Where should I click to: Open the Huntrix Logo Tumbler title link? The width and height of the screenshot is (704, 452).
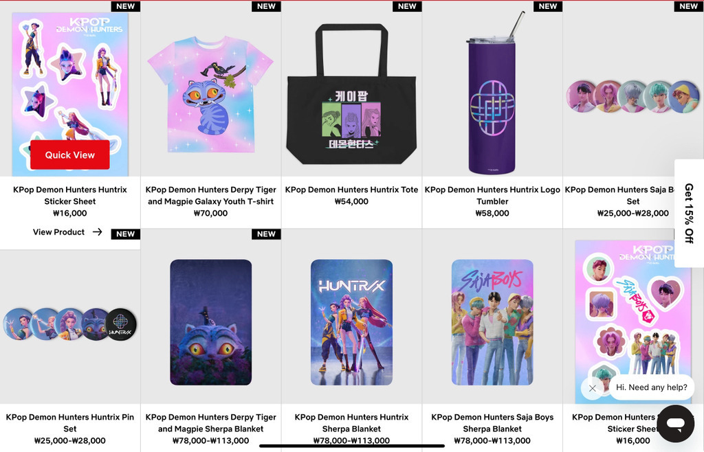click(x=492, y=196)
